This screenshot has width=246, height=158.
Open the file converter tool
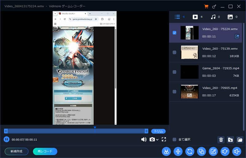coord(190,152)
